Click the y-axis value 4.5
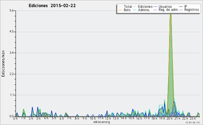This screenshot has height=125, width=203. 12,32
